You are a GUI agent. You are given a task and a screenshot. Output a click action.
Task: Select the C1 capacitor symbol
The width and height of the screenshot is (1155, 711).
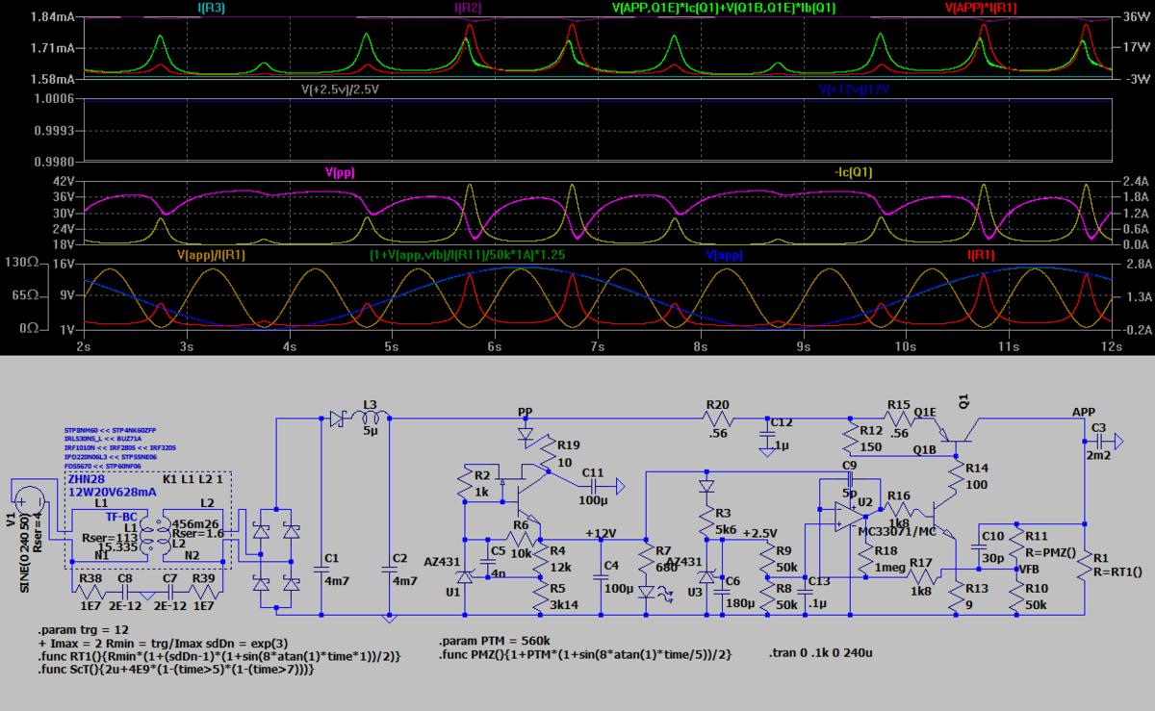pyautogui.click(x=321, y=569)
